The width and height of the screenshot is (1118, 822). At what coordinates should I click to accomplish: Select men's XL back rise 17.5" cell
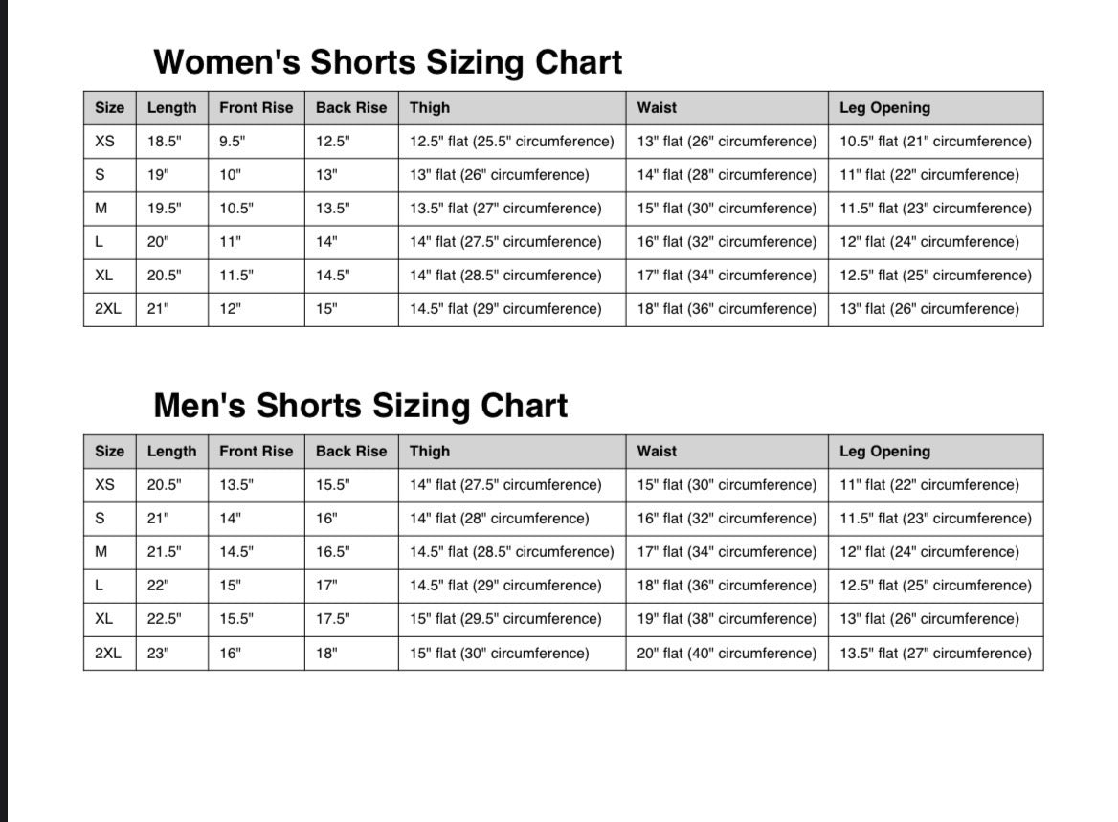351,619
